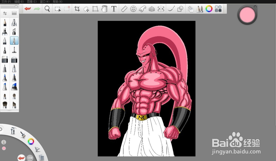Select the Flood Fill paint bucket
The width and height of the screenshot is (276, 161).
coord(104,9)
